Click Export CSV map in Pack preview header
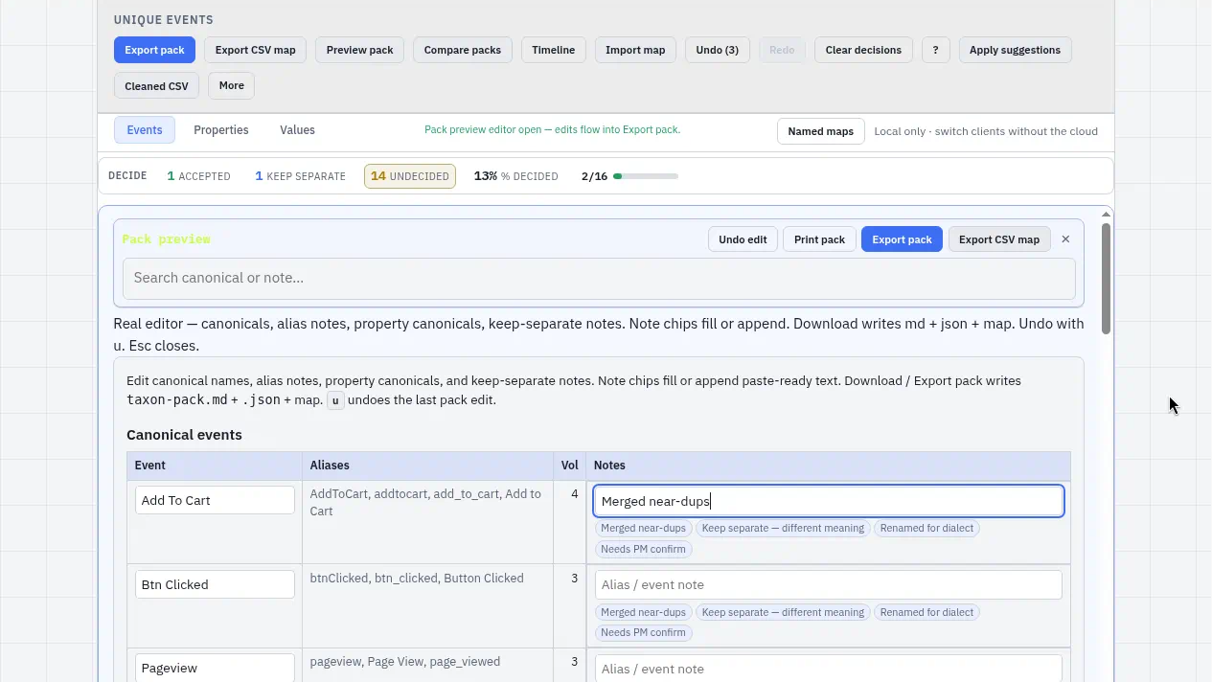This screenshot has height=682, width=1212. [x=999, y=239]
